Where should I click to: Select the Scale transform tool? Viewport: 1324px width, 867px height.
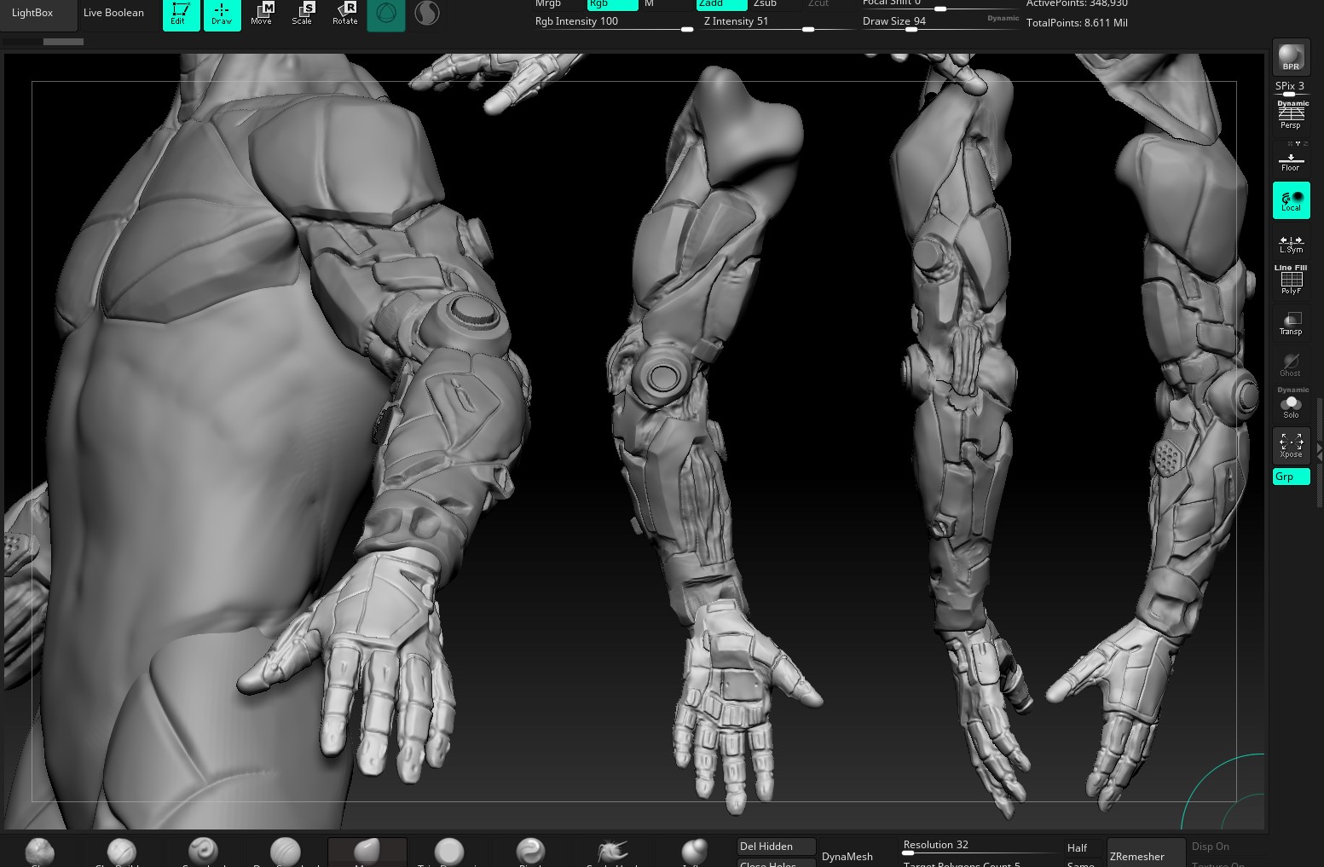[x=303, y=14]
